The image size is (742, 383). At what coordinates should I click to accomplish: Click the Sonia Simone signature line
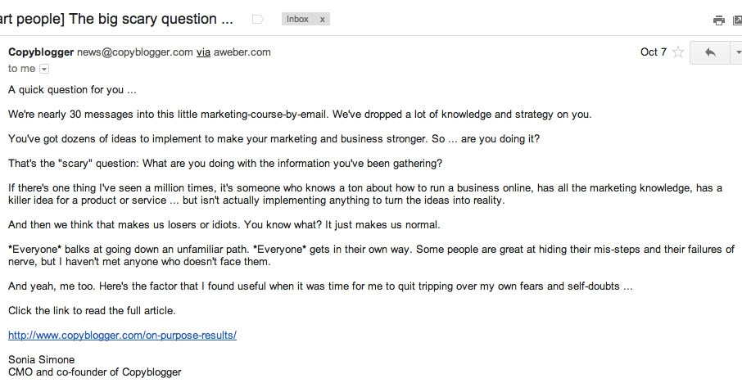click(41, 360)
